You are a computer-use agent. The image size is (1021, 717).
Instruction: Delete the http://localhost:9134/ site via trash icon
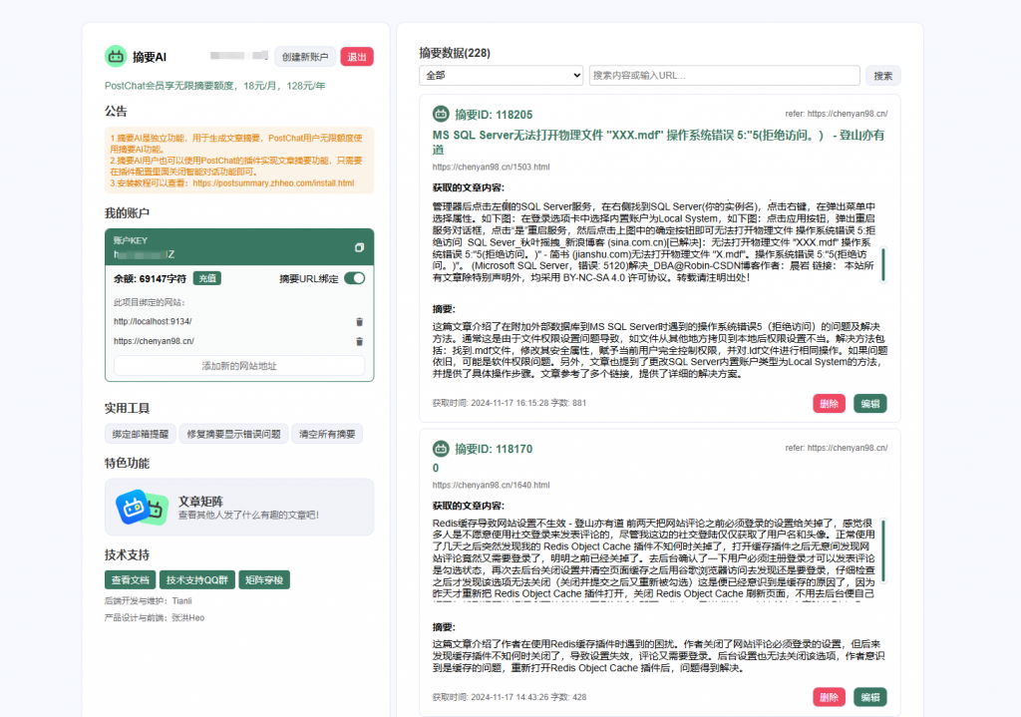tap(359, 321)
